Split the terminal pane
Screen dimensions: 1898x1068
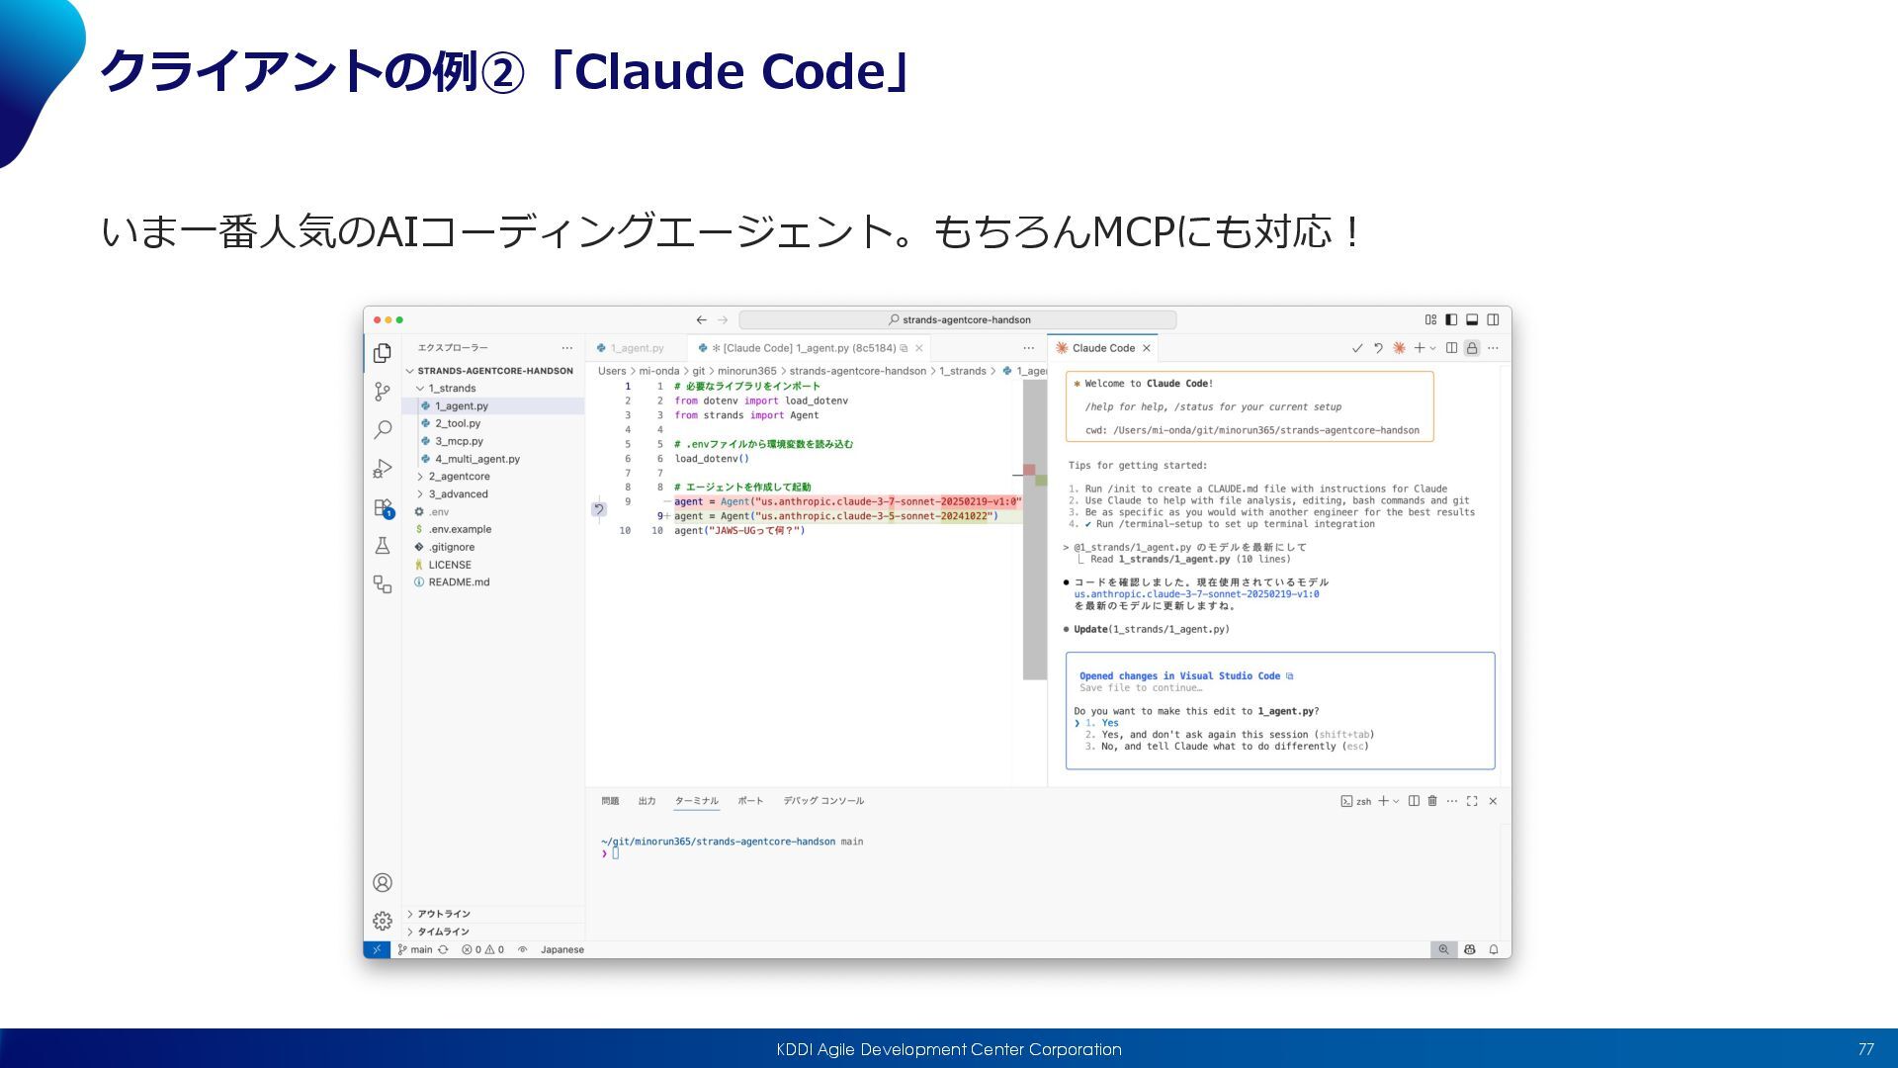click(1414, 801)
